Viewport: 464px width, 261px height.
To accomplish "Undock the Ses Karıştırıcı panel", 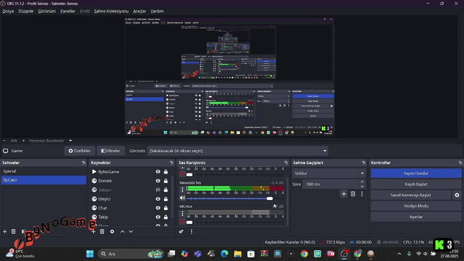I will [286, 163].
